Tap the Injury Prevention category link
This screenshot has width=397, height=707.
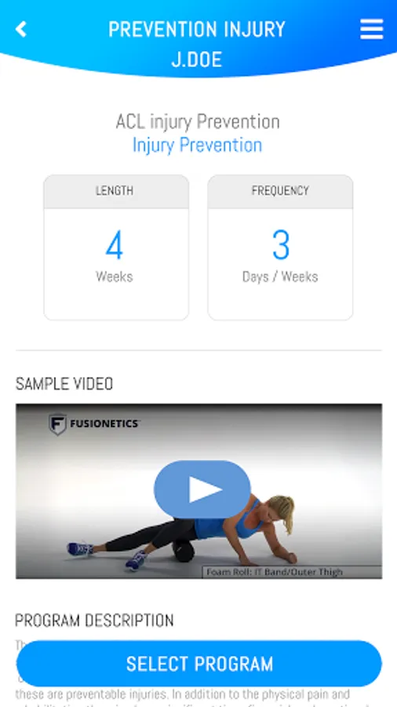click(197, 145)
